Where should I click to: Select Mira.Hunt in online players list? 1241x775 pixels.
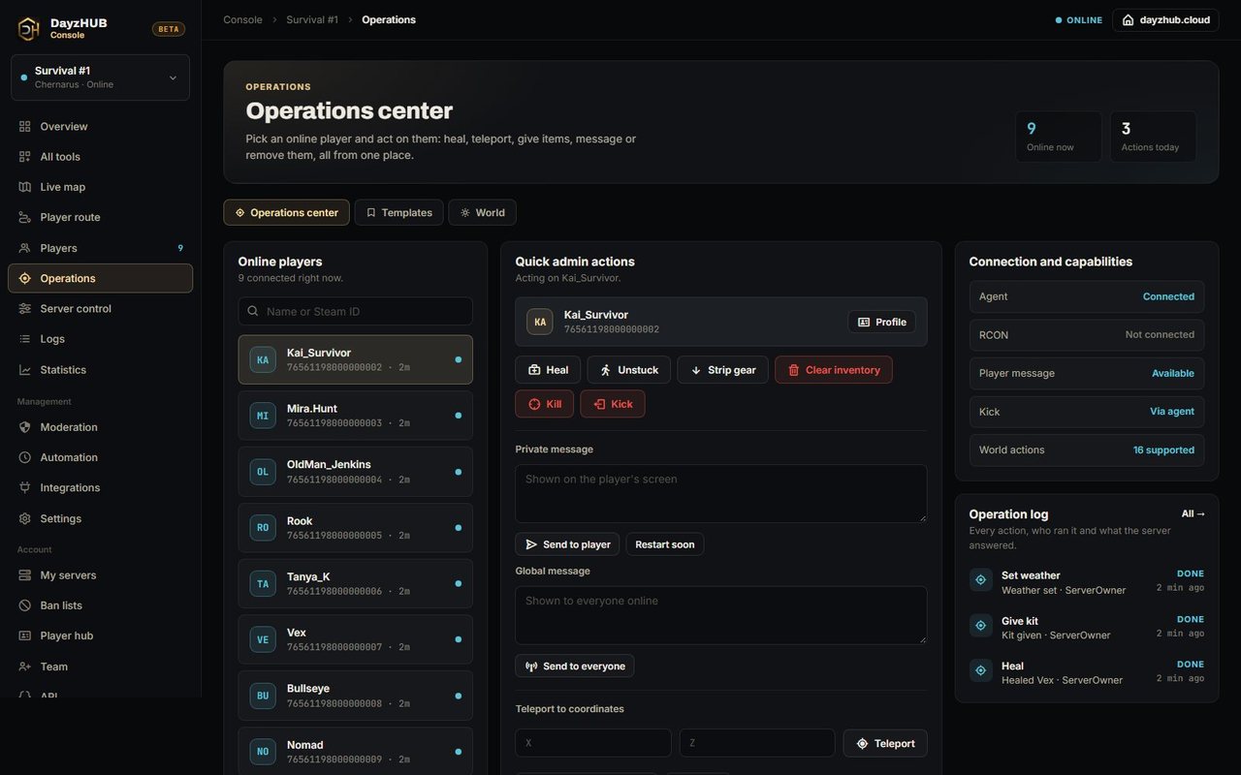click(x=356, y=416)
